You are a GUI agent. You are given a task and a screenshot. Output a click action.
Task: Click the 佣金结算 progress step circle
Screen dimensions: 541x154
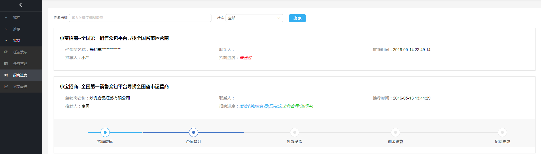coord(395,132)
